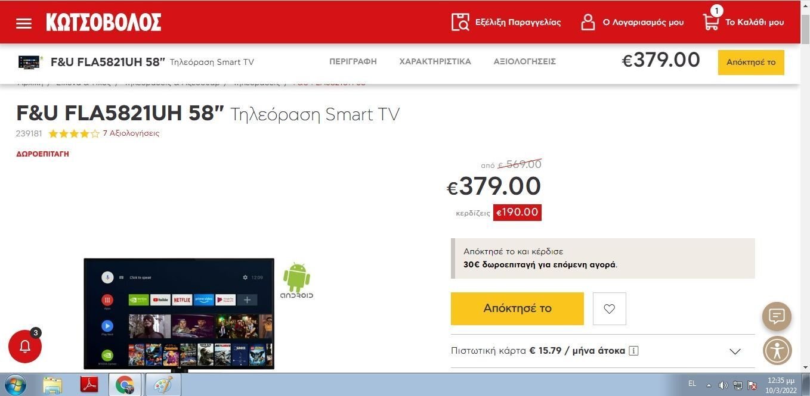
Task: Open the 7 Αξιολογήσεις reviews link
Action: [131, 133]
